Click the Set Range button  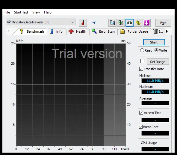click(158, 62)
